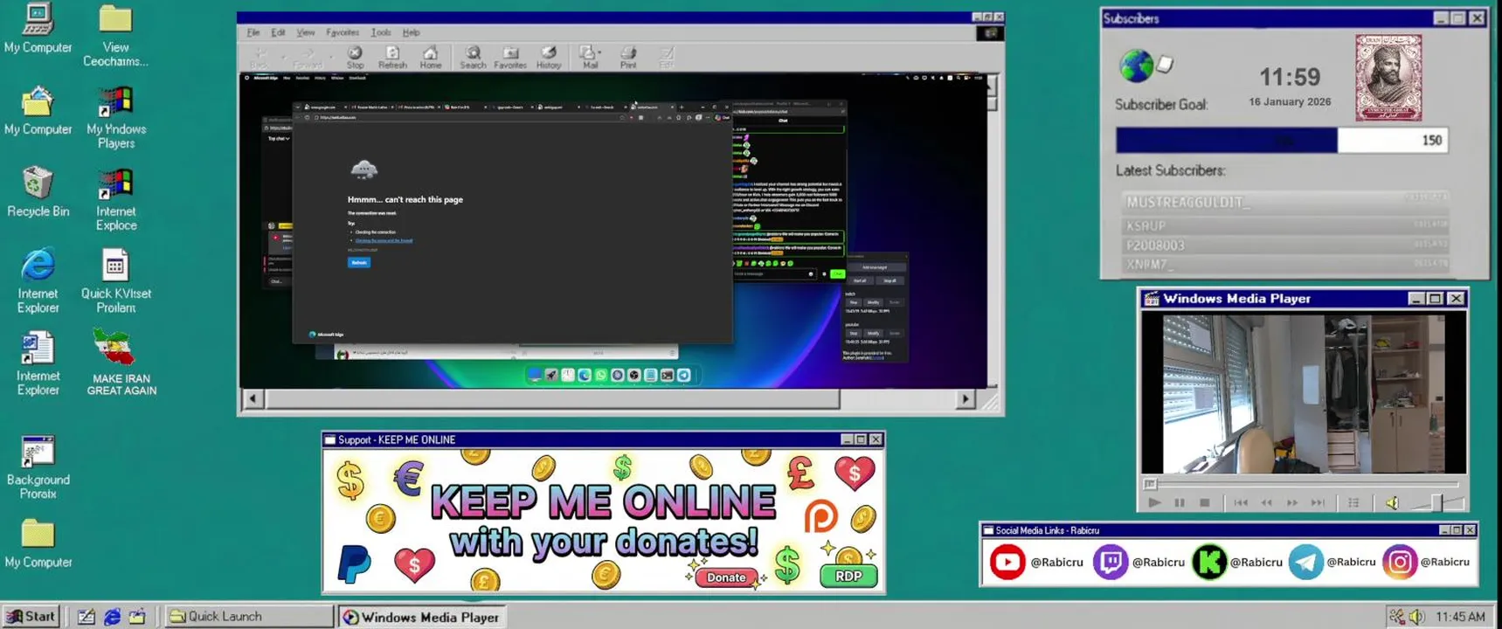This screenshot has width=1502, height=629.
Task: Click the Play button in Windows Media Player
Action: pos(1154,502)
